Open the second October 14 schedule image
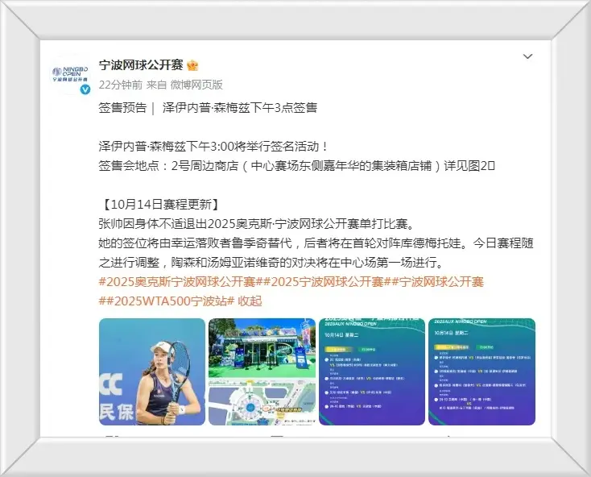591x477 pixels. pos(481,371)
